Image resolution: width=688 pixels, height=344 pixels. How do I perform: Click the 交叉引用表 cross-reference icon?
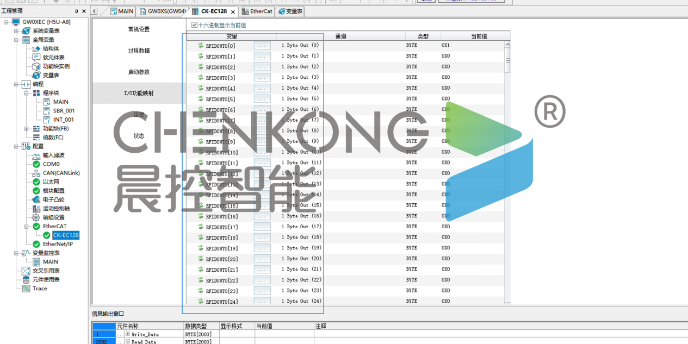coord(26,271)
